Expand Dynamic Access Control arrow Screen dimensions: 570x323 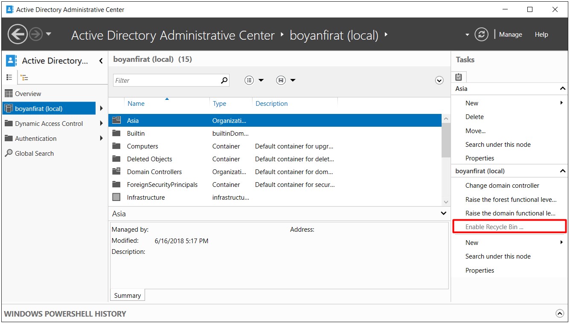click(101, 123)
